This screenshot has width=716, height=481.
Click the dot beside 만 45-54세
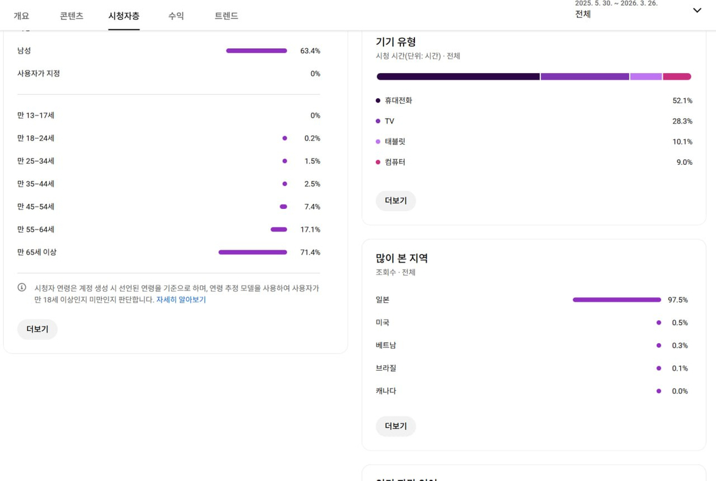tap(282, 207)
